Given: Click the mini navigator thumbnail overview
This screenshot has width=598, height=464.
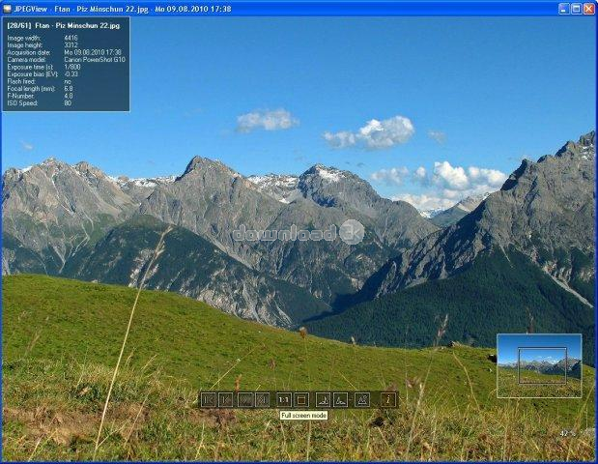Looking at the screenshot, I should [539, 366].
